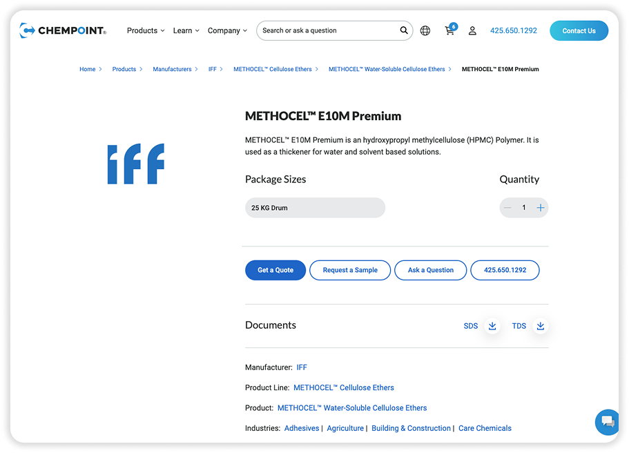Open the globe language selector
629x453 pixels.
tap(425, 30)
